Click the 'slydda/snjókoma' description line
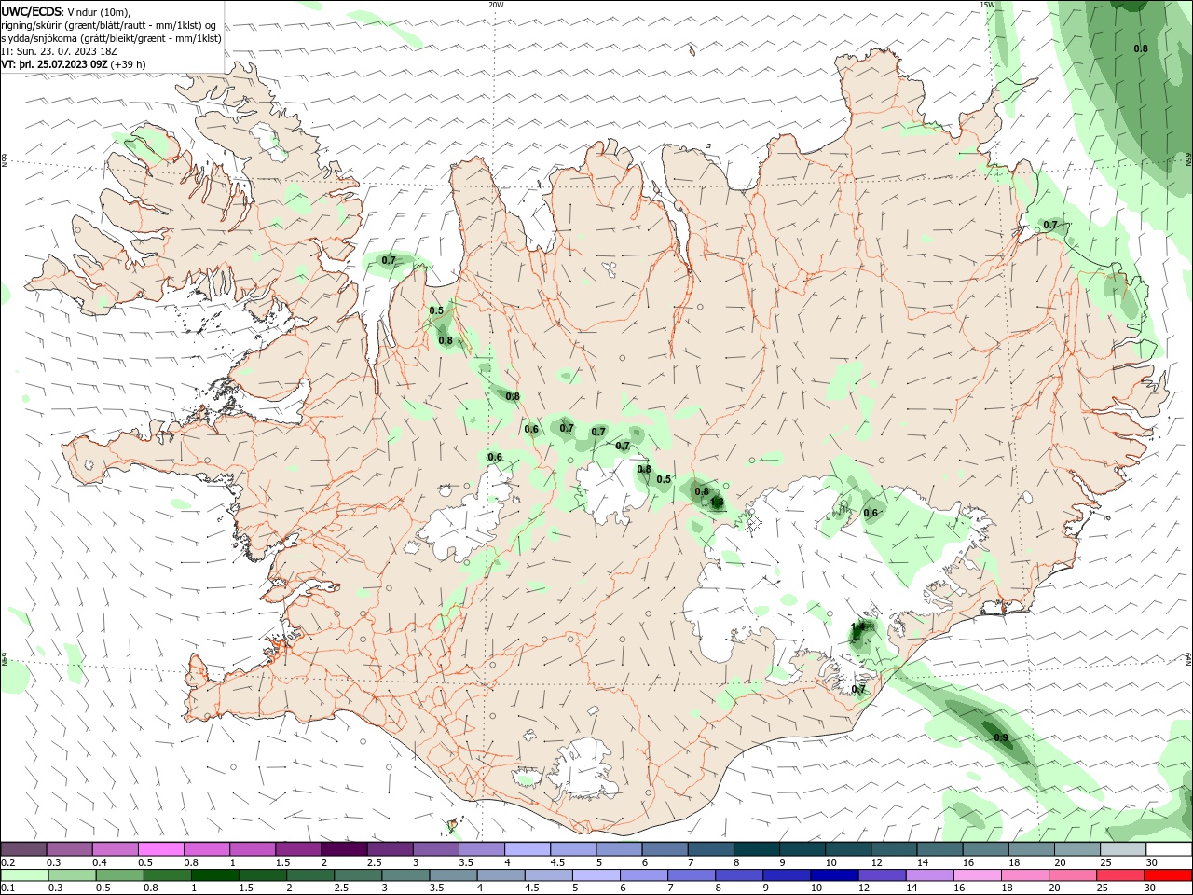 tap(111, 38)
